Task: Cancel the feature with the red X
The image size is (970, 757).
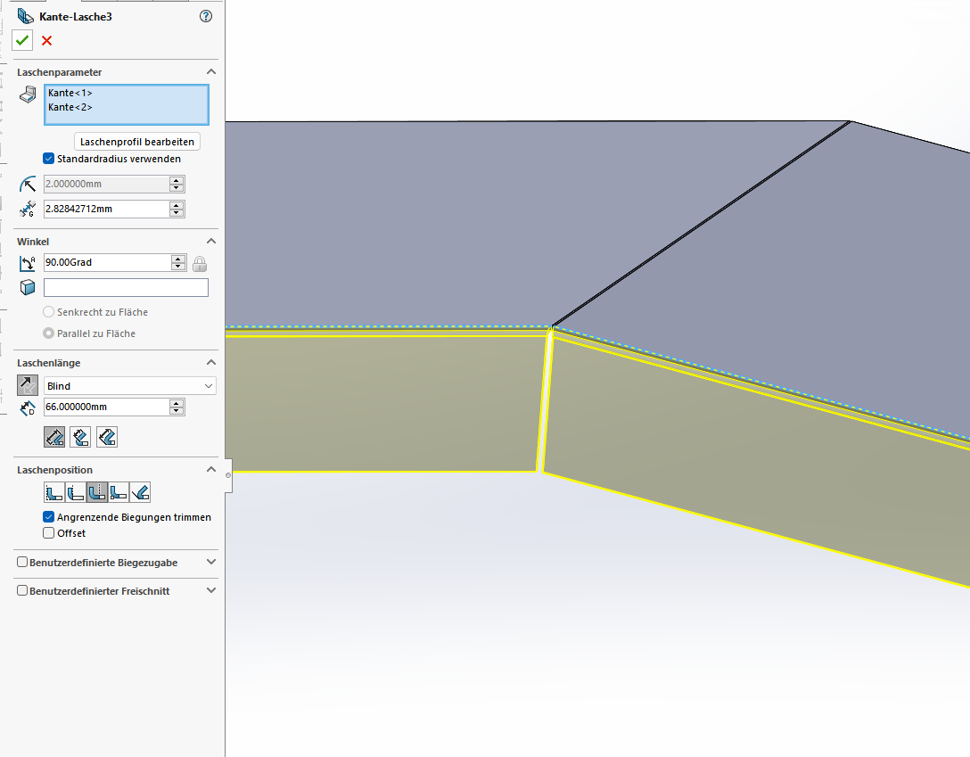Action: tap(46, 41)
